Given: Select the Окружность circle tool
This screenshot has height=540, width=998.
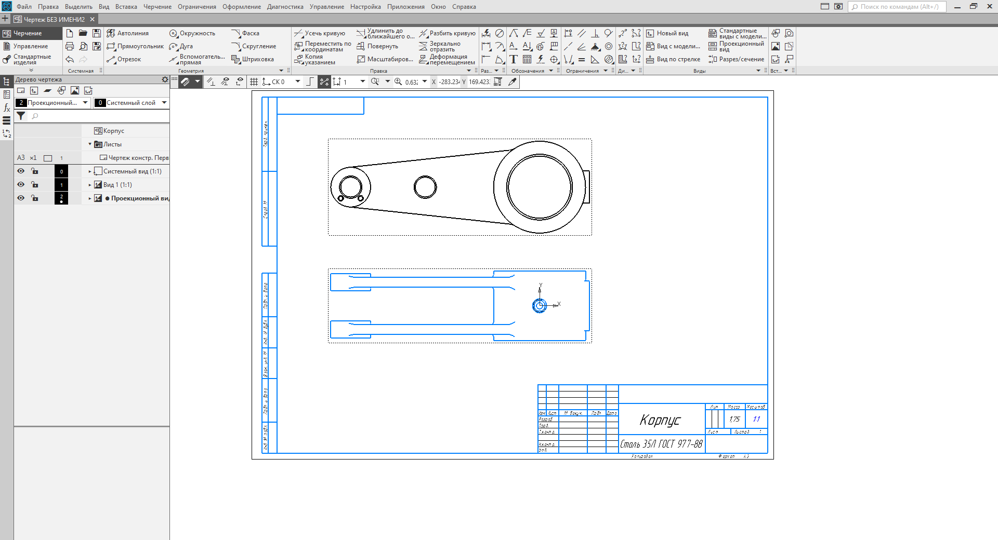Looking at the screenshot, I should (x=192, y=33).
